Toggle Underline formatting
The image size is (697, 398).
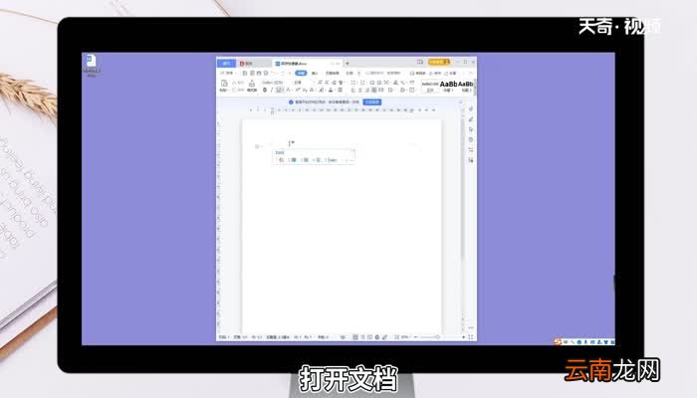pyautogui.click(x=278, y=90)
